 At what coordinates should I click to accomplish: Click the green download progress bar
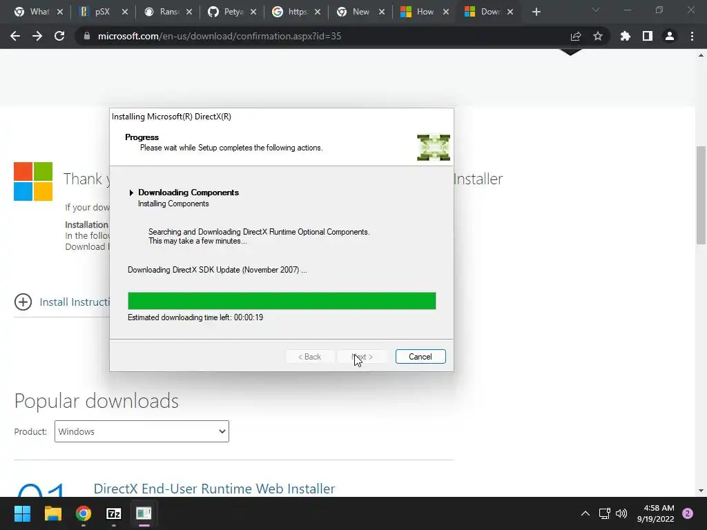pyautogui.click(x=282, y=301)
